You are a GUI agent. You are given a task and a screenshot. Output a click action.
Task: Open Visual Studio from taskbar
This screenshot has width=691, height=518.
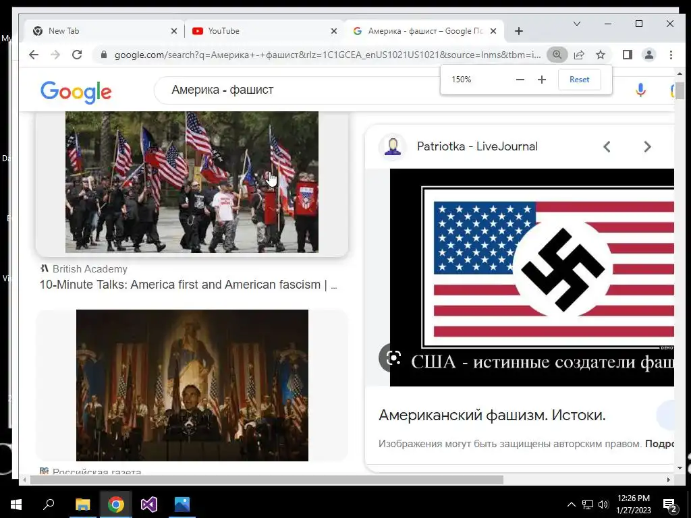[149, 505]
